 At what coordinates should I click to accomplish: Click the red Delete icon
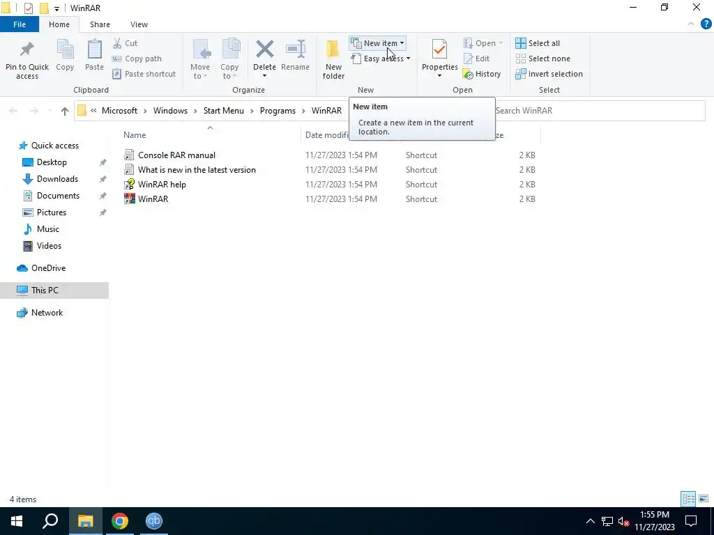point(264,49)
